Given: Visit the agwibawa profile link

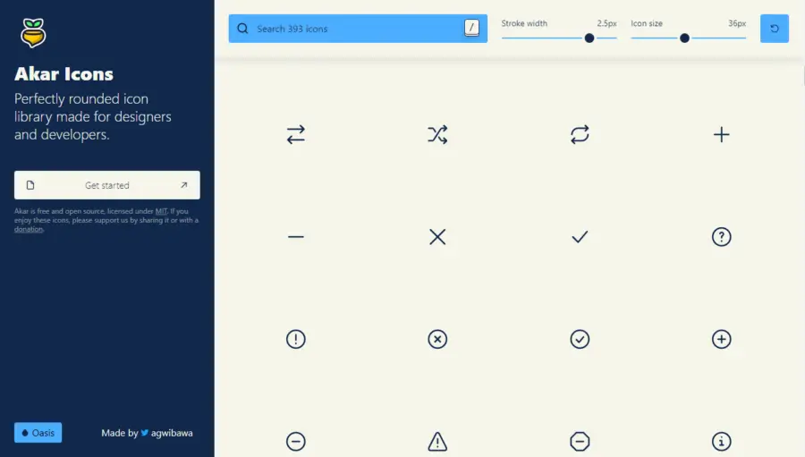Looking at the screenshot, I should click(172, 433).
